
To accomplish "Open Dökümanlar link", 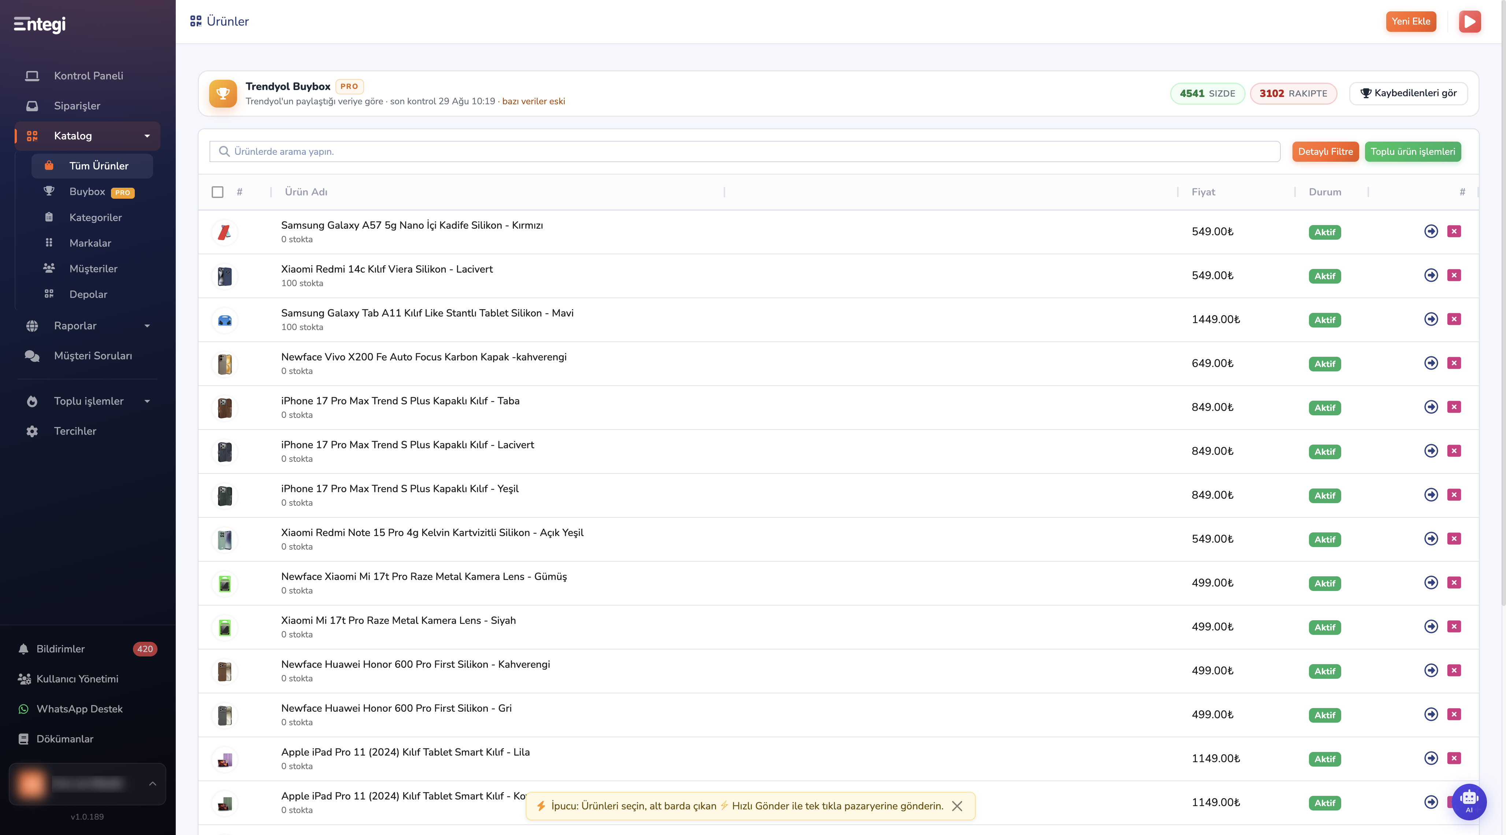I will [x=65, y=739].
